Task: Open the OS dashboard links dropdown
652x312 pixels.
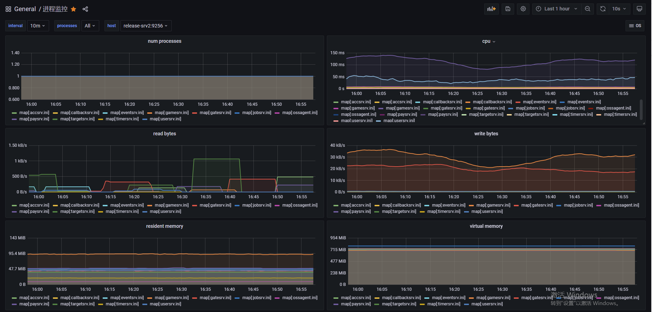Action: coord(635,26)
